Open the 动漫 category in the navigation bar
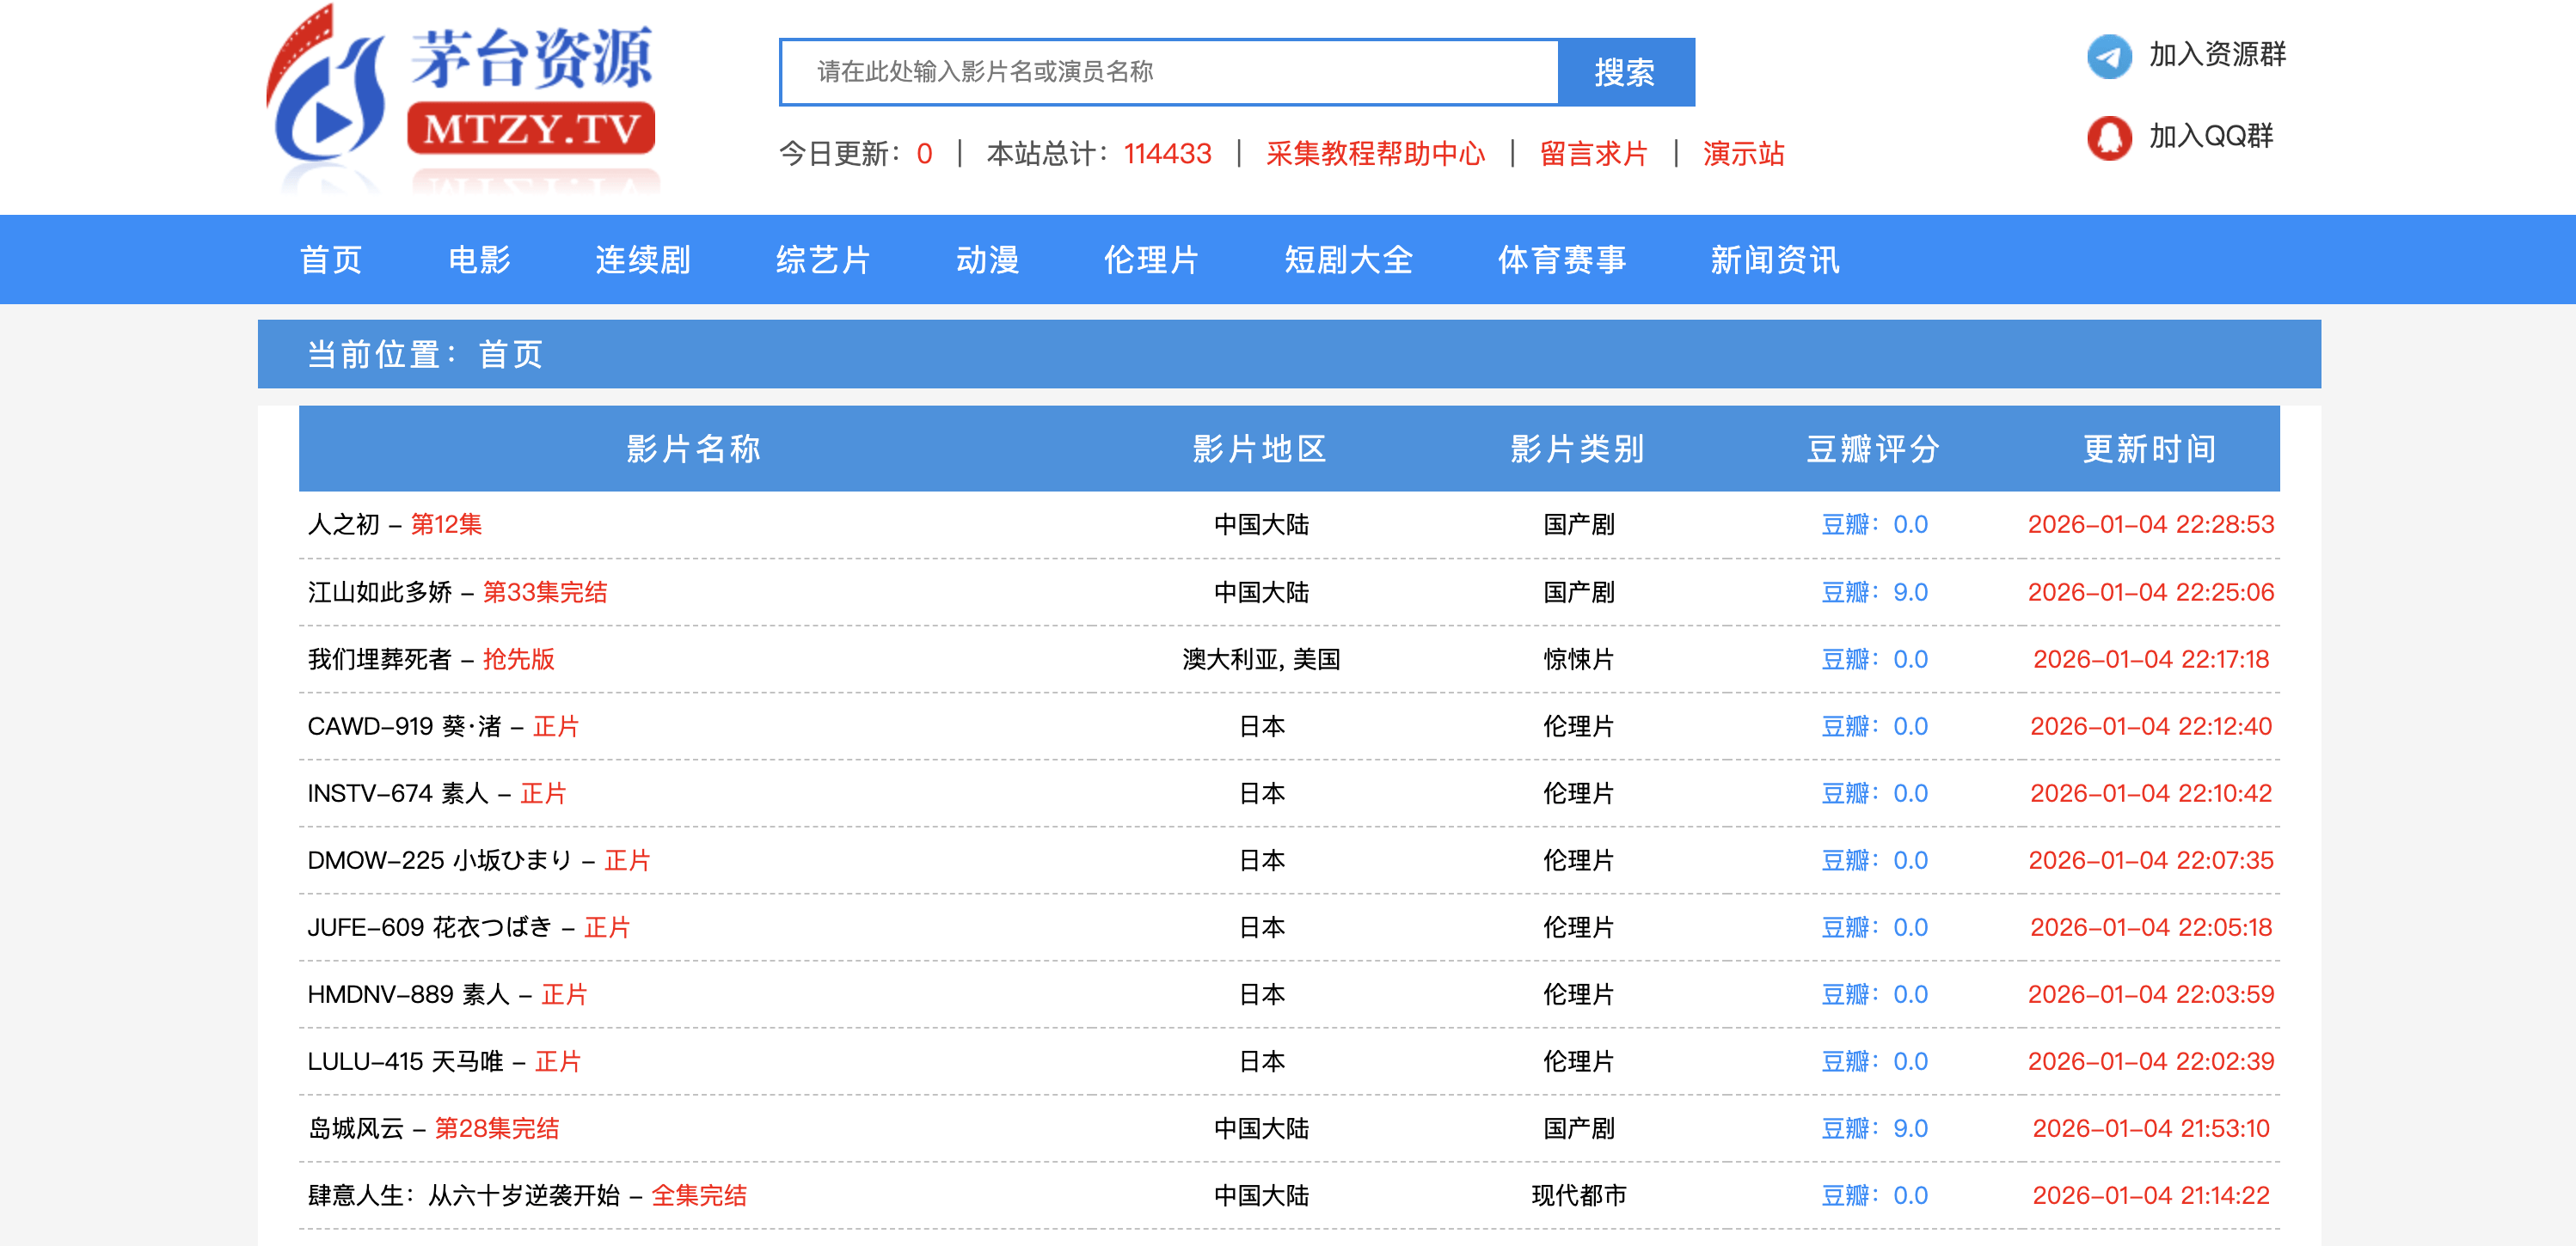The width and height of the screenshot is (2576, 1246). [986, 260]
